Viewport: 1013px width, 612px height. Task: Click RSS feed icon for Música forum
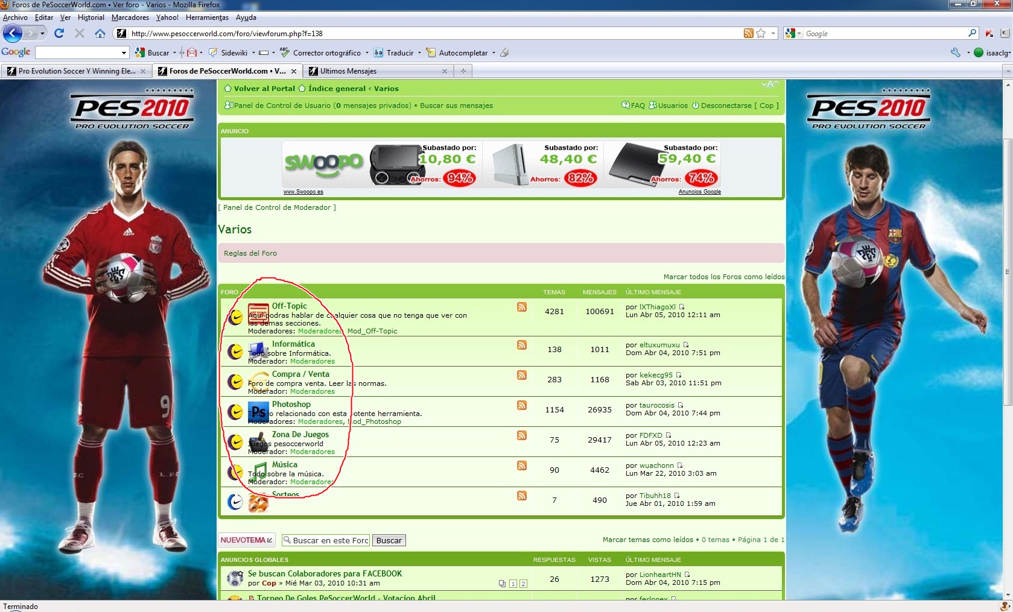tap(522, 465)
